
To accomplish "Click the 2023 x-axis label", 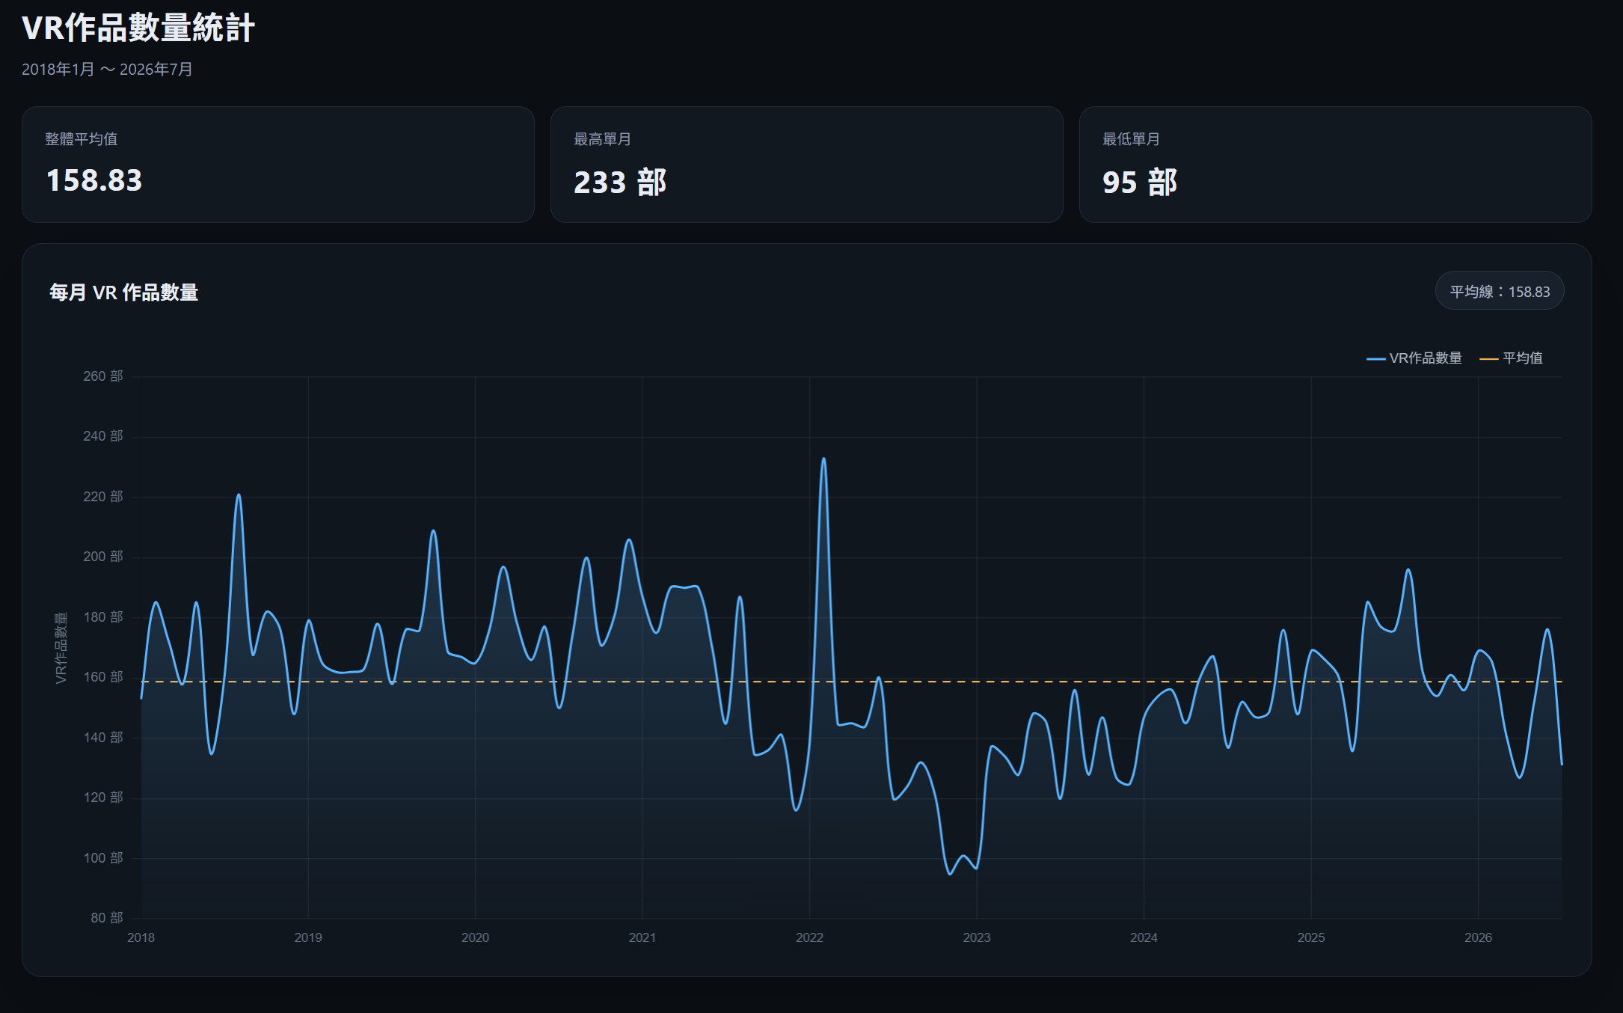I will click(x=977, y=937).
